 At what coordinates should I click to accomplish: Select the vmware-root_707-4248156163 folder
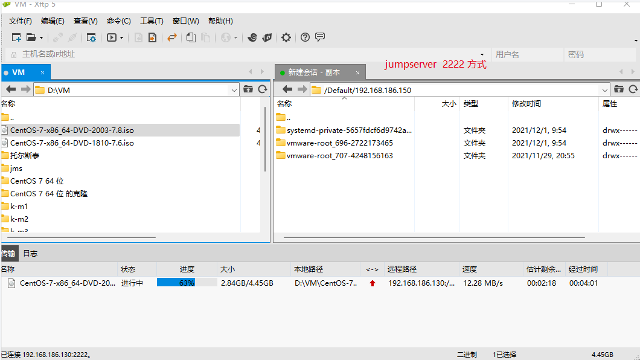point(334,155)
